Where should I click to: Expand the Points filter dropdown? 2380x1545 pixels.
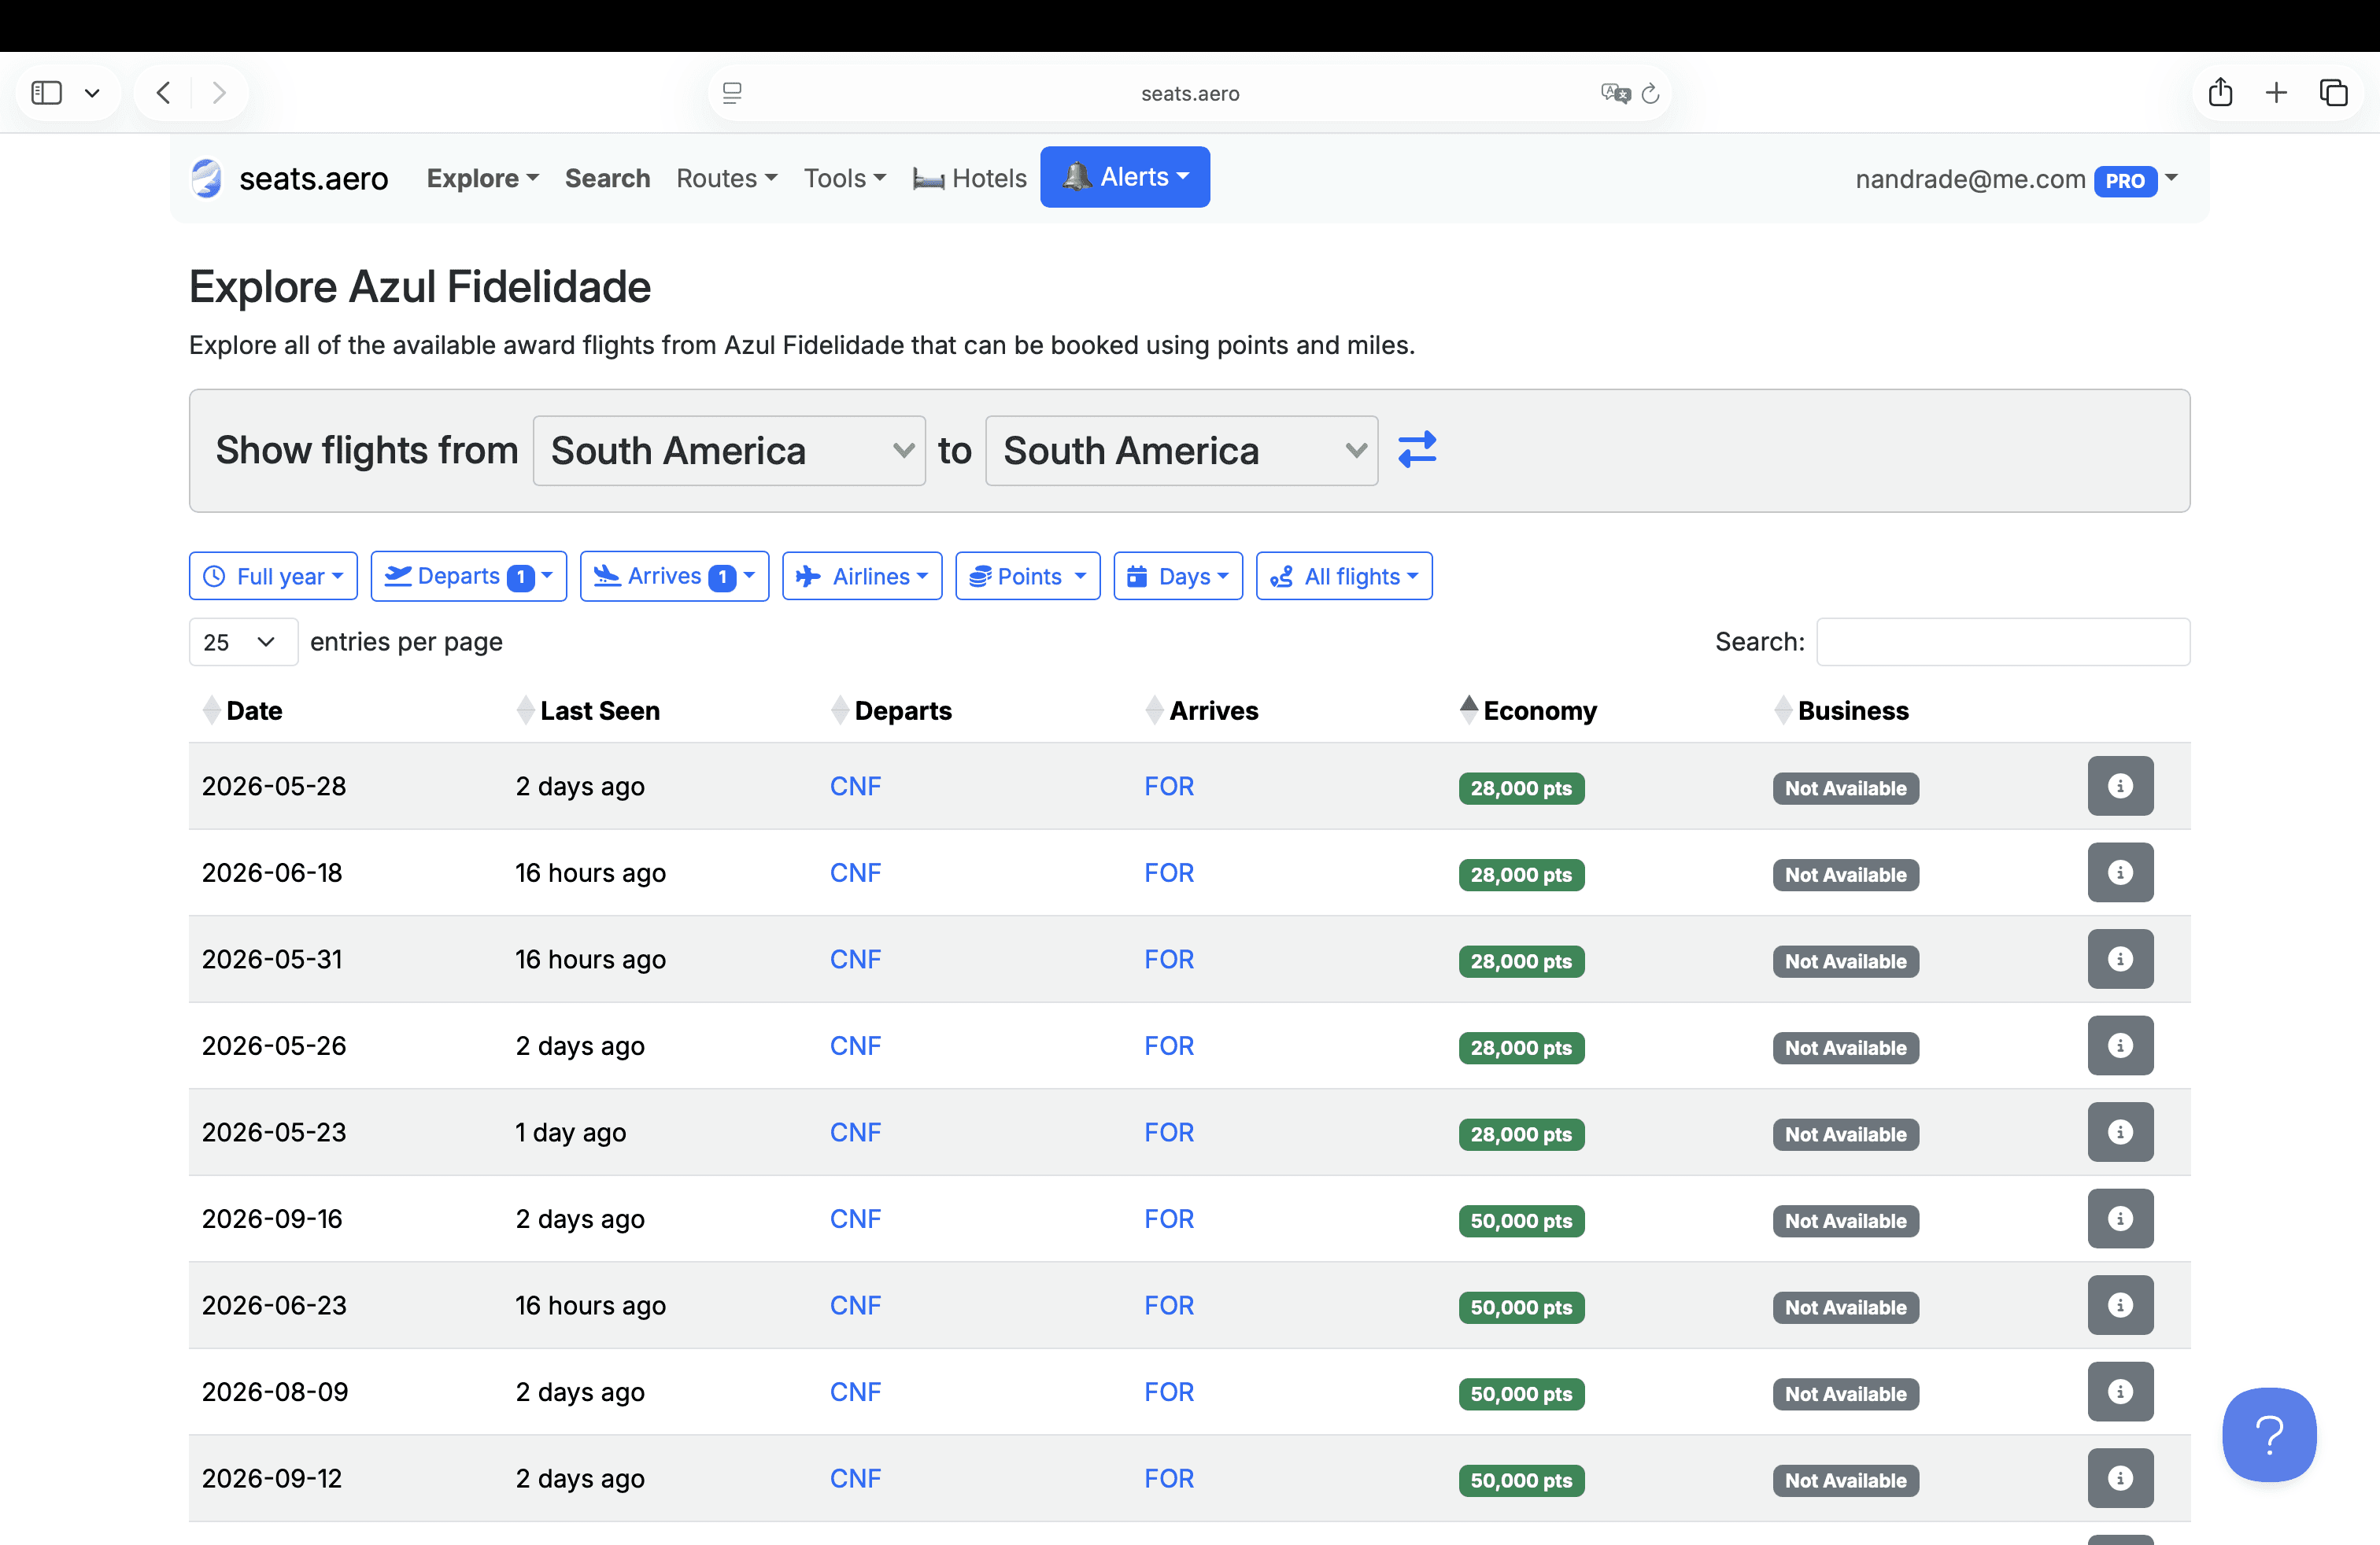coord(1027,577)
